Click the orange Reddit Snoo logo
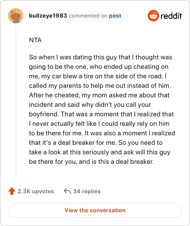Viewport: 190px width, 226px height. point(153,16)
